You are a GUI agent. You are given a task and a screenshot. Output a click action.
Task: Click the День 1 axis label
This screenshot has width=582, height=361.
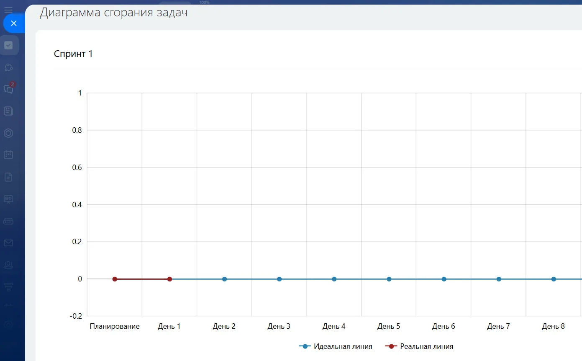click(169, 326)
